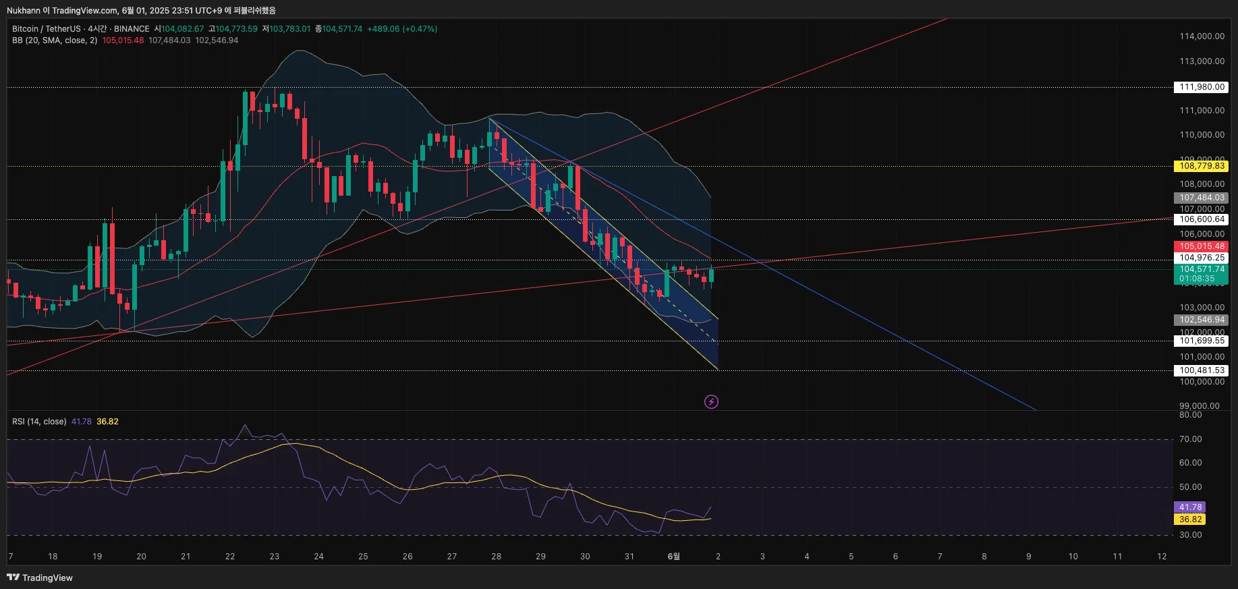Select the RSI (14, close) indicator label
Screen dimensions: 1238x589
point(39,422)
